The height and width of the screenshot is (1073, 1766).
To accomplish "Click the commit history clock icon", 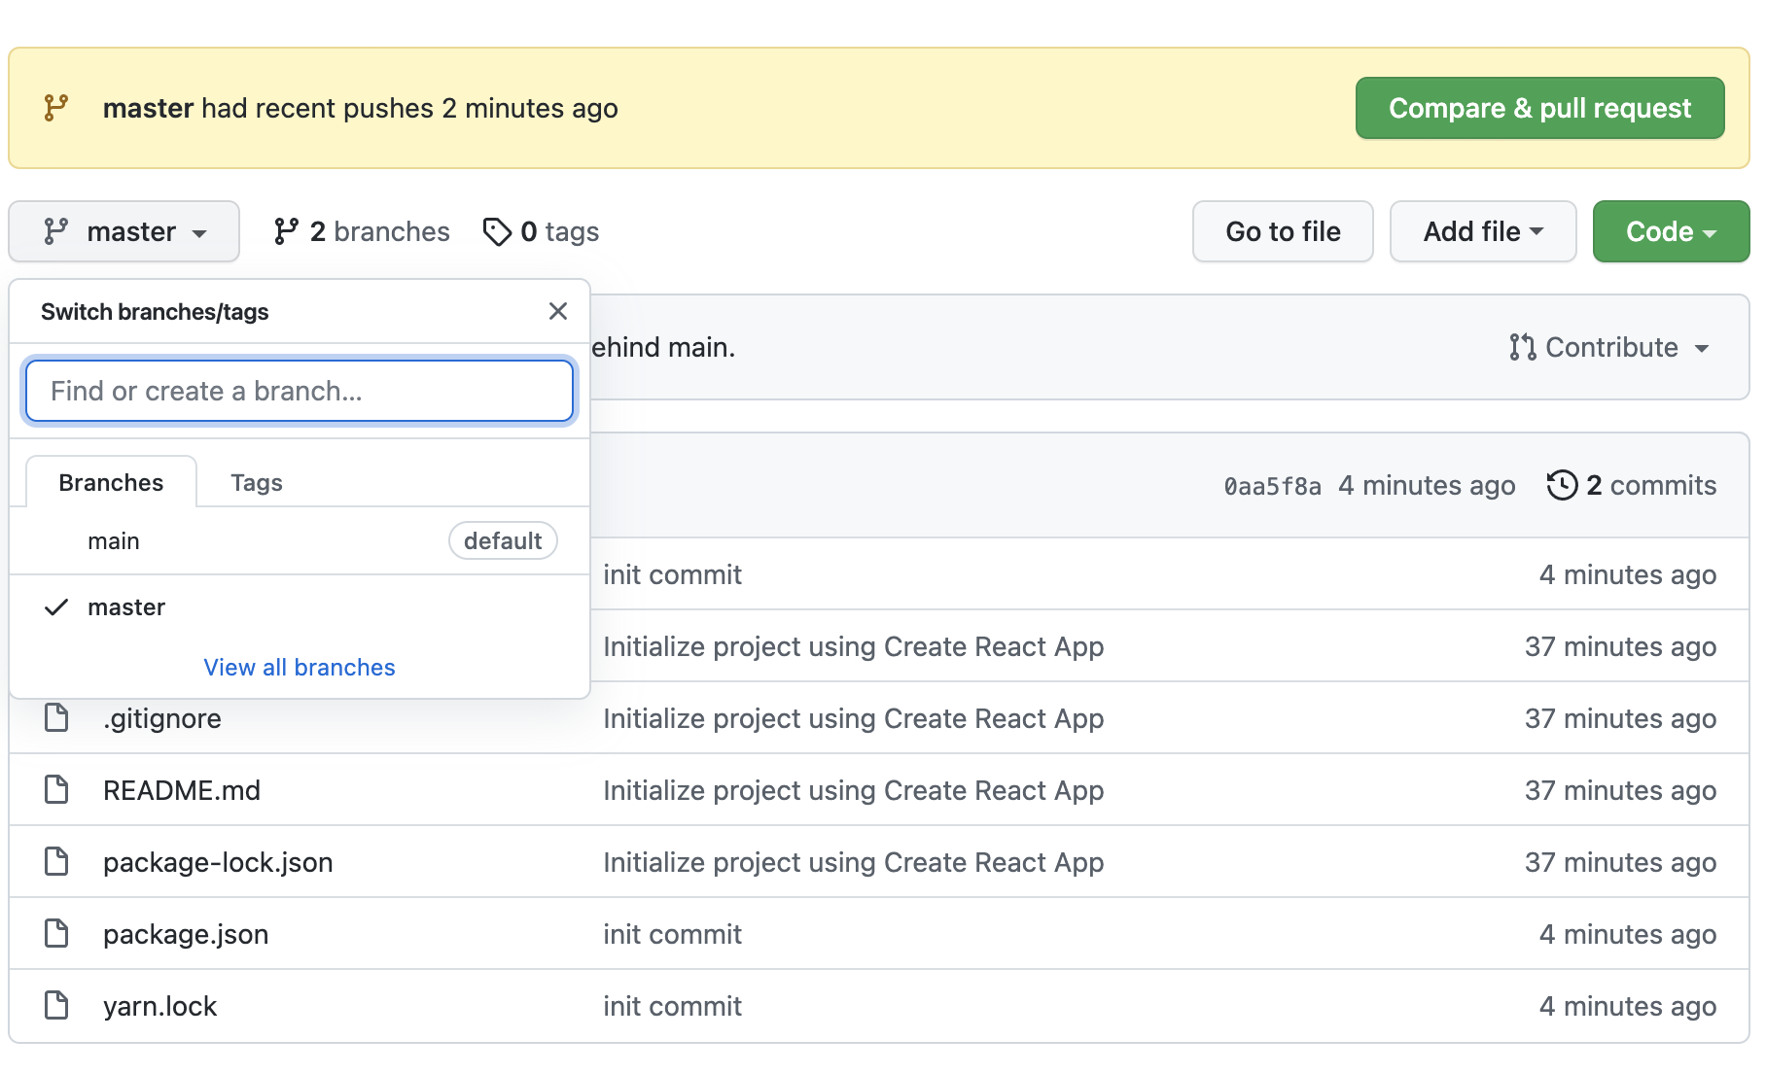I will pos(1562,485).
